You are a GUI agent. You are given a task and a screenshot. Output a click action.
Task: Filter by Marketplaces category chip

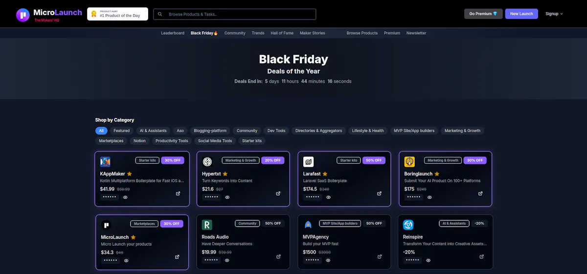[x=111, y=141]
